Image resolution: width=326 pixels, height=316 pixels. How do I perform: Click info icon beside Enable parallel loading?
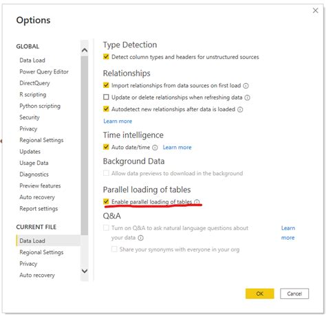coord(197,202)
